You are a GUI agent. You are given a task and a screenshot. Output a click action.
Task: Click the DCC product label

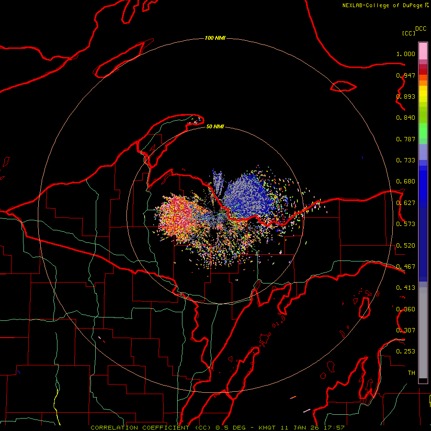(420, 29)
